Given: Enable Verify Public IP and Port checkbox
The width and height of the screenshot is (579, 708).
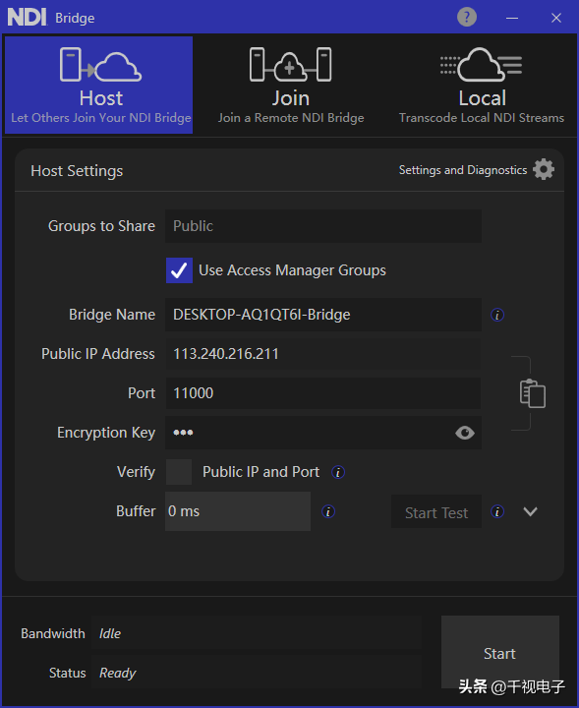Looking at the screenshot, I should tap(179, 472).
